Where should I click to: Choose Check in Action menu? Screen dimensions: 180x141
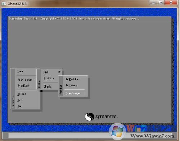click(47, 87)
